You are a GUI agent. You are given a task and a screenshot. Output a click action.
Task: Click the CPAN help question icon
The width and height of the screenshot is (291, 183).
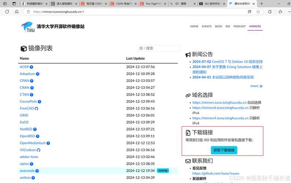32,81
